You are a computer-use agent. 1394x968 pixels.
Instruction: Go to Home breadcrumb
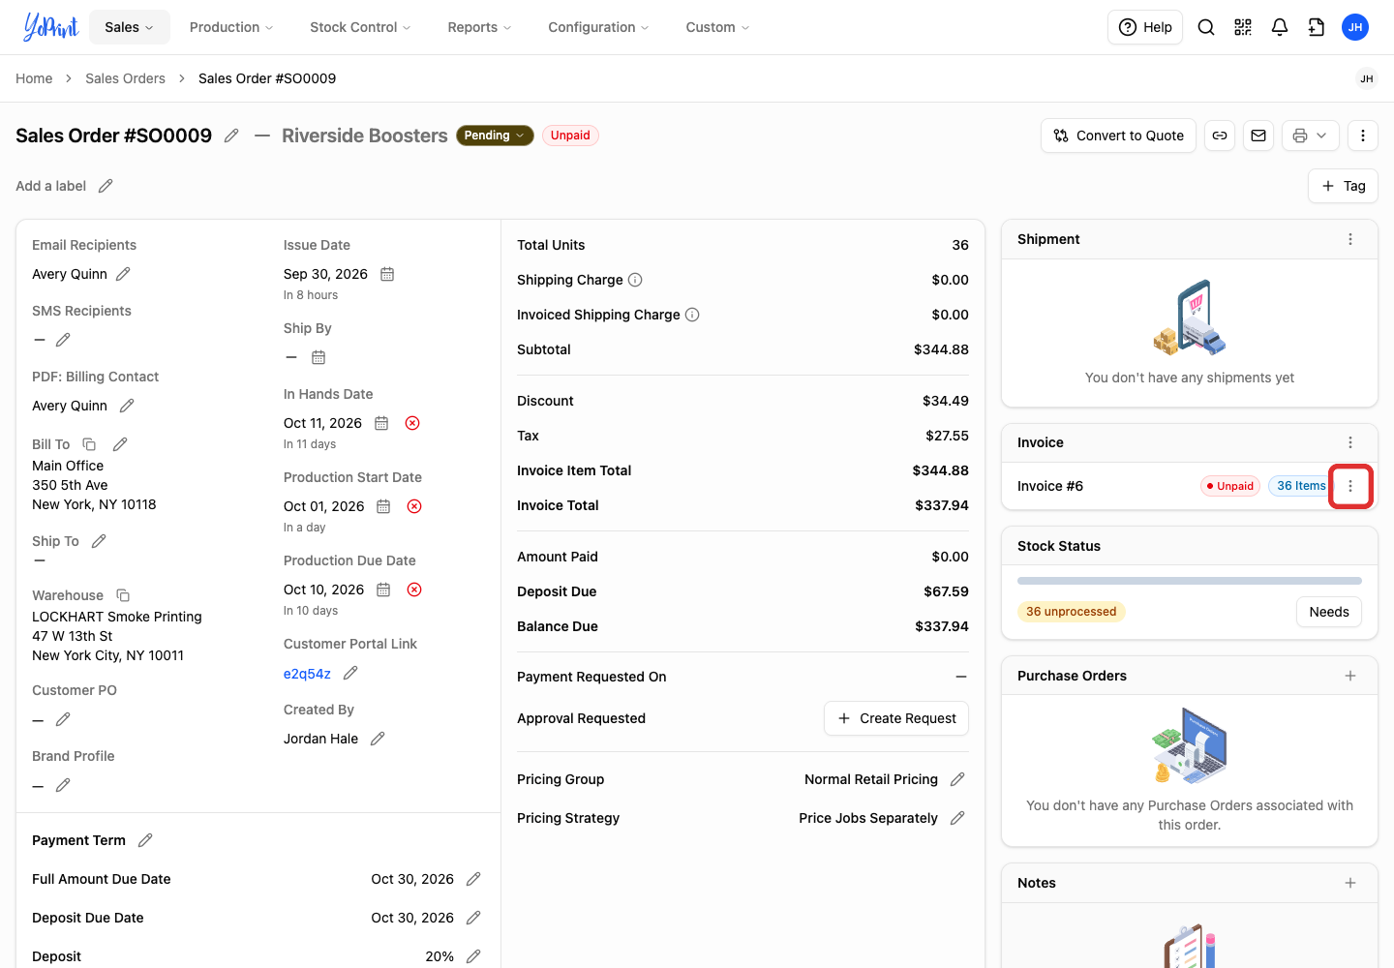coord(34,78)
